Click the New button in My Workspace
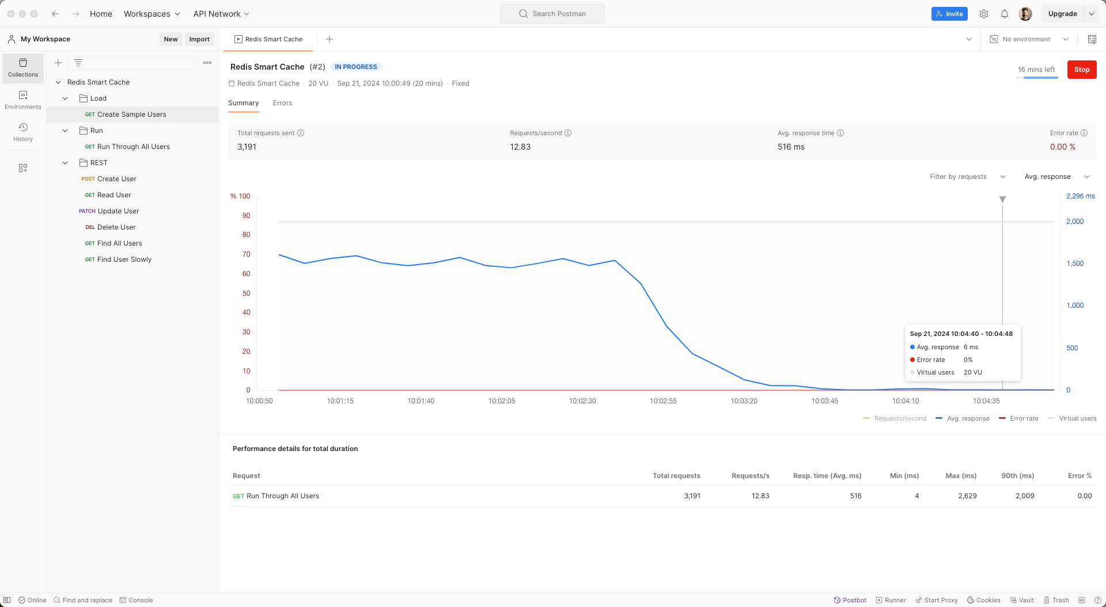 pos(171,39)
